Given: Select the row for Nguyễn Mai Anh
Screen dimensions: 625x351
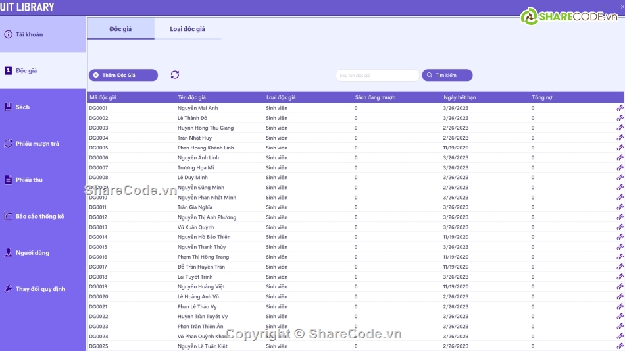Looking at the screenshot, I should (197, 108).
